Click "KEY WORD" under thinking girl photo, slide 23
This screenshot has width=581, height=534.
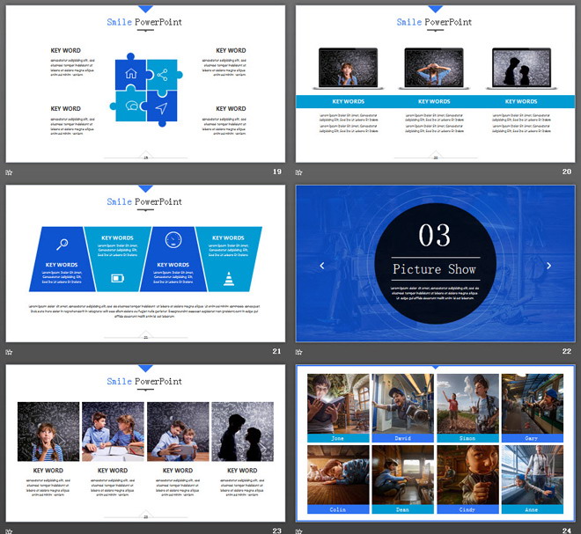coord(48,471)
